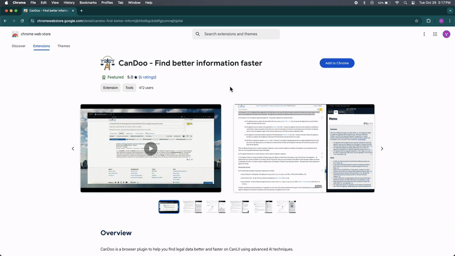The width and height of the screenshot is (455, 256).
Task: Click the Extension category chip
Action: click(110, 88)
